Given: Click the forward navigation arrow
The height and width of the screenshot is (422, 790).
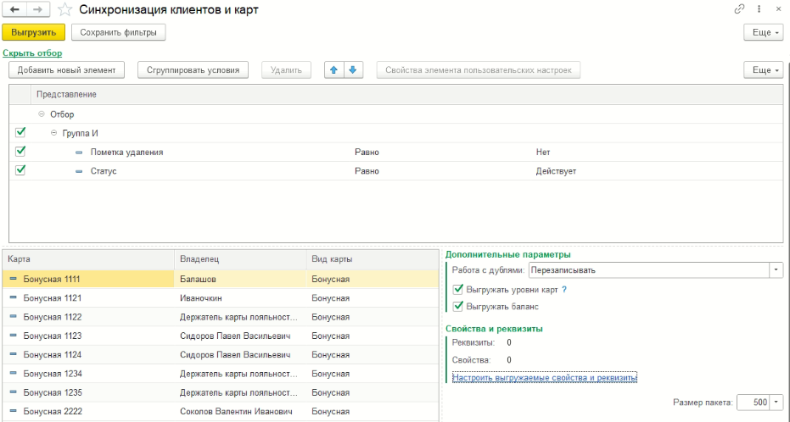Looking at the screenshot, I should (38, 10).
